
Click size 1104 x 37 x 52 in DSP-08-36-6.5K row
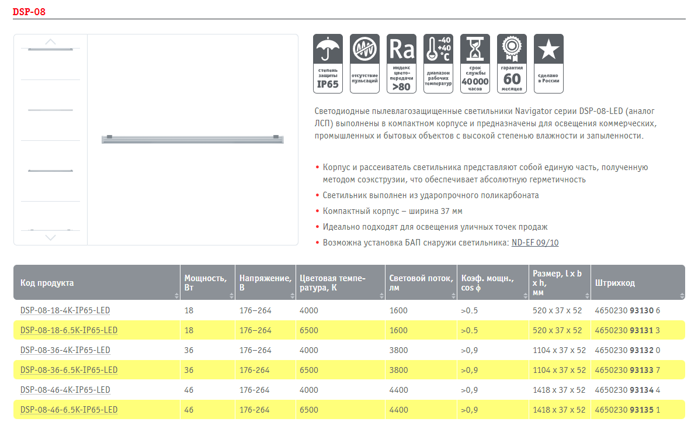tap(560, 371)
